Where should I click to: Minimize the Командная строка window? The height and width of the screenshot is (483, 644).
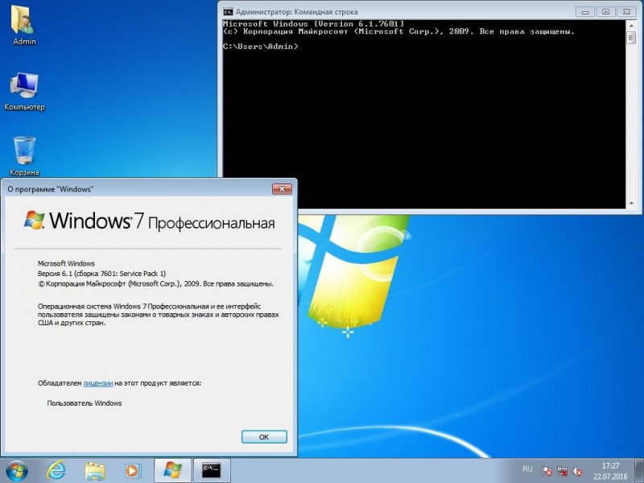pyautogui.click(x=585, y=12)
